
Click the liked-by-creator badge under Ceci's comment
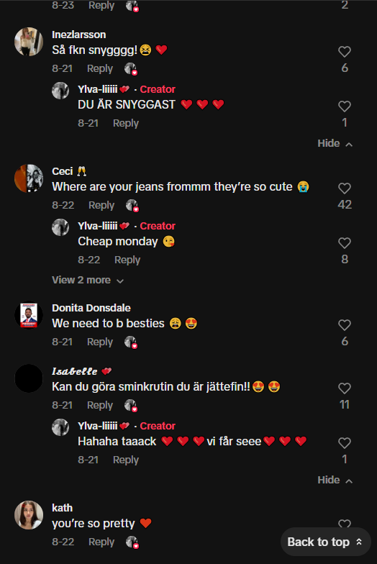point(132,206)
